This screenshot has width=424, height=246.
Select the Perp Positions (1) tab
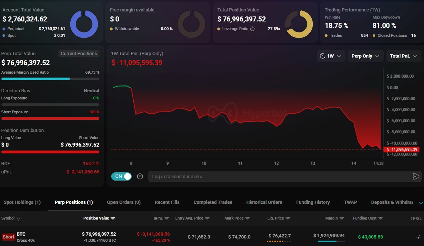point(74,202)
